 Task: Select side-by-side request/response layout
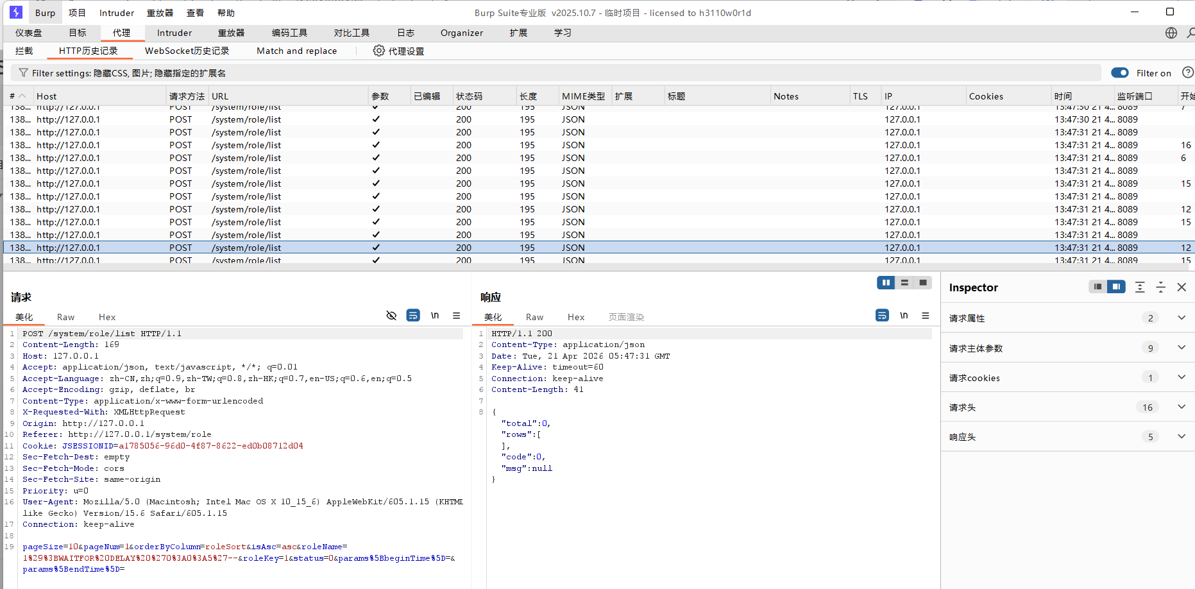click(x=886, y=283)
